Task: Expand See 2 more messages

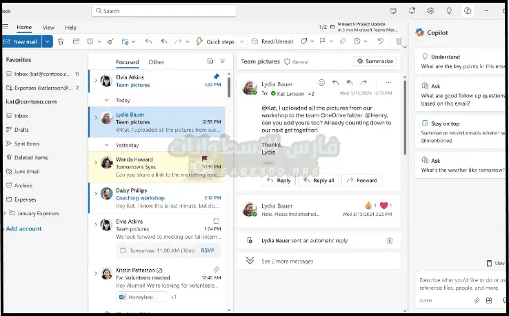Action: coord(287,261)
